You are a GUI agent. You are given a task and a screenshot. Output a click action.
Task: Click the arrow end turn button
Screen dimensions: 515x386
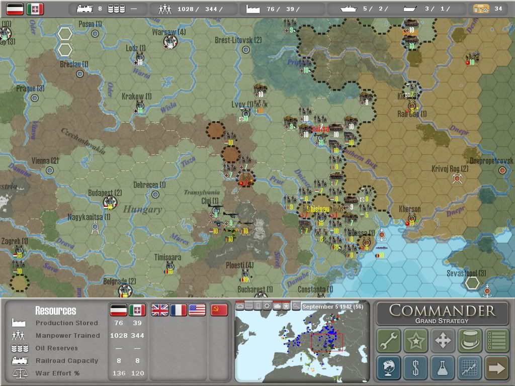(496, 367)
